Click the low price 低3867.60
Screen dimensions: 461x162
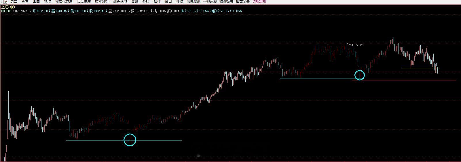(78, 11)
